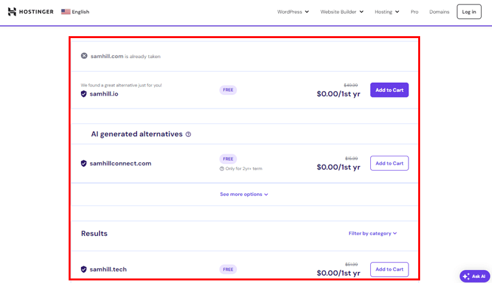Add samhill.io to cart
The image size is (492, 283).
click(x=390, y=90)
